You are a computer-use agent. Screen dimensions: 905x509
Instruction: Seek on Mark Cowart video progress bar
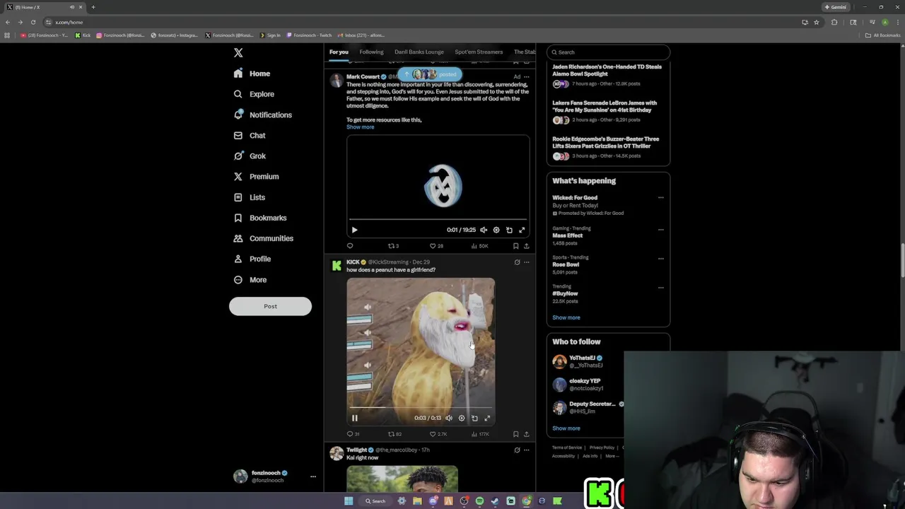(x=438, y=220)
